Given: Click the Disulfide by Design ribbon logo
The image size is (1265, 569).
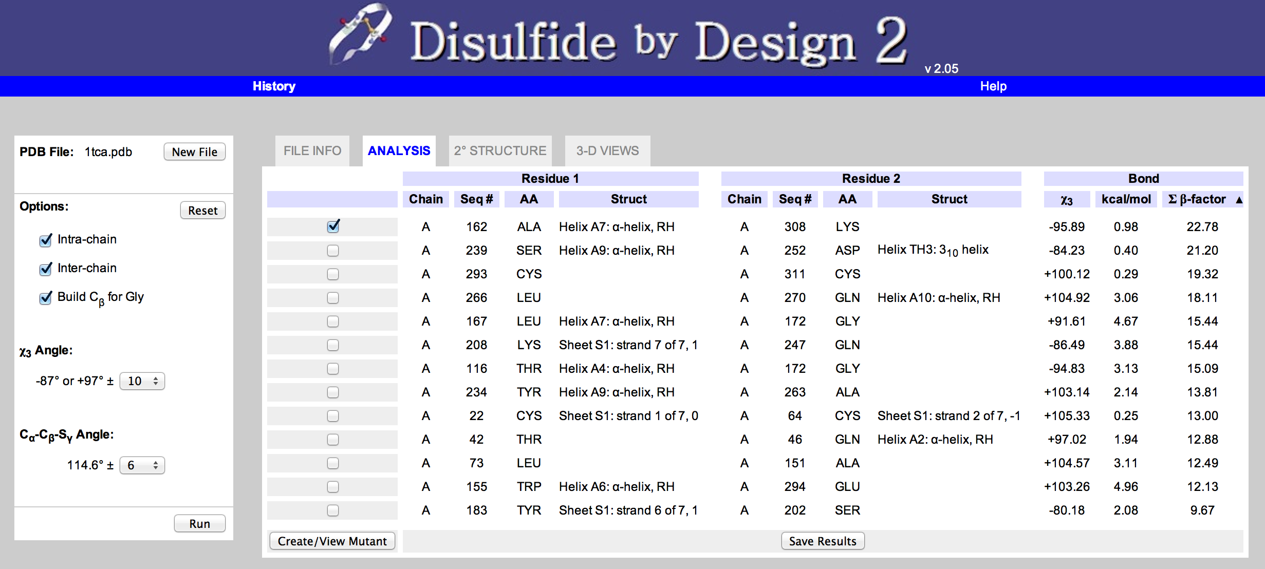Looking at the screenshot, I should (360, 33).
